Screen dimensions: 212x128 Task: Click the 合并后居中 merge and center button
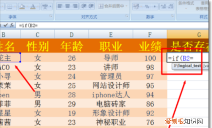(111, 6)
